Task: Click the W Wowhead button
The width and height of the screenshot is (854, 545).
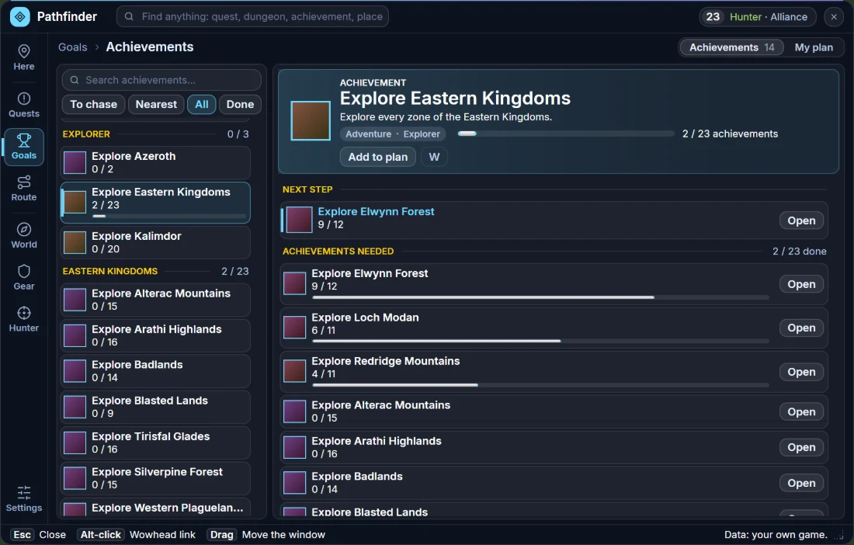Action: 434,157
